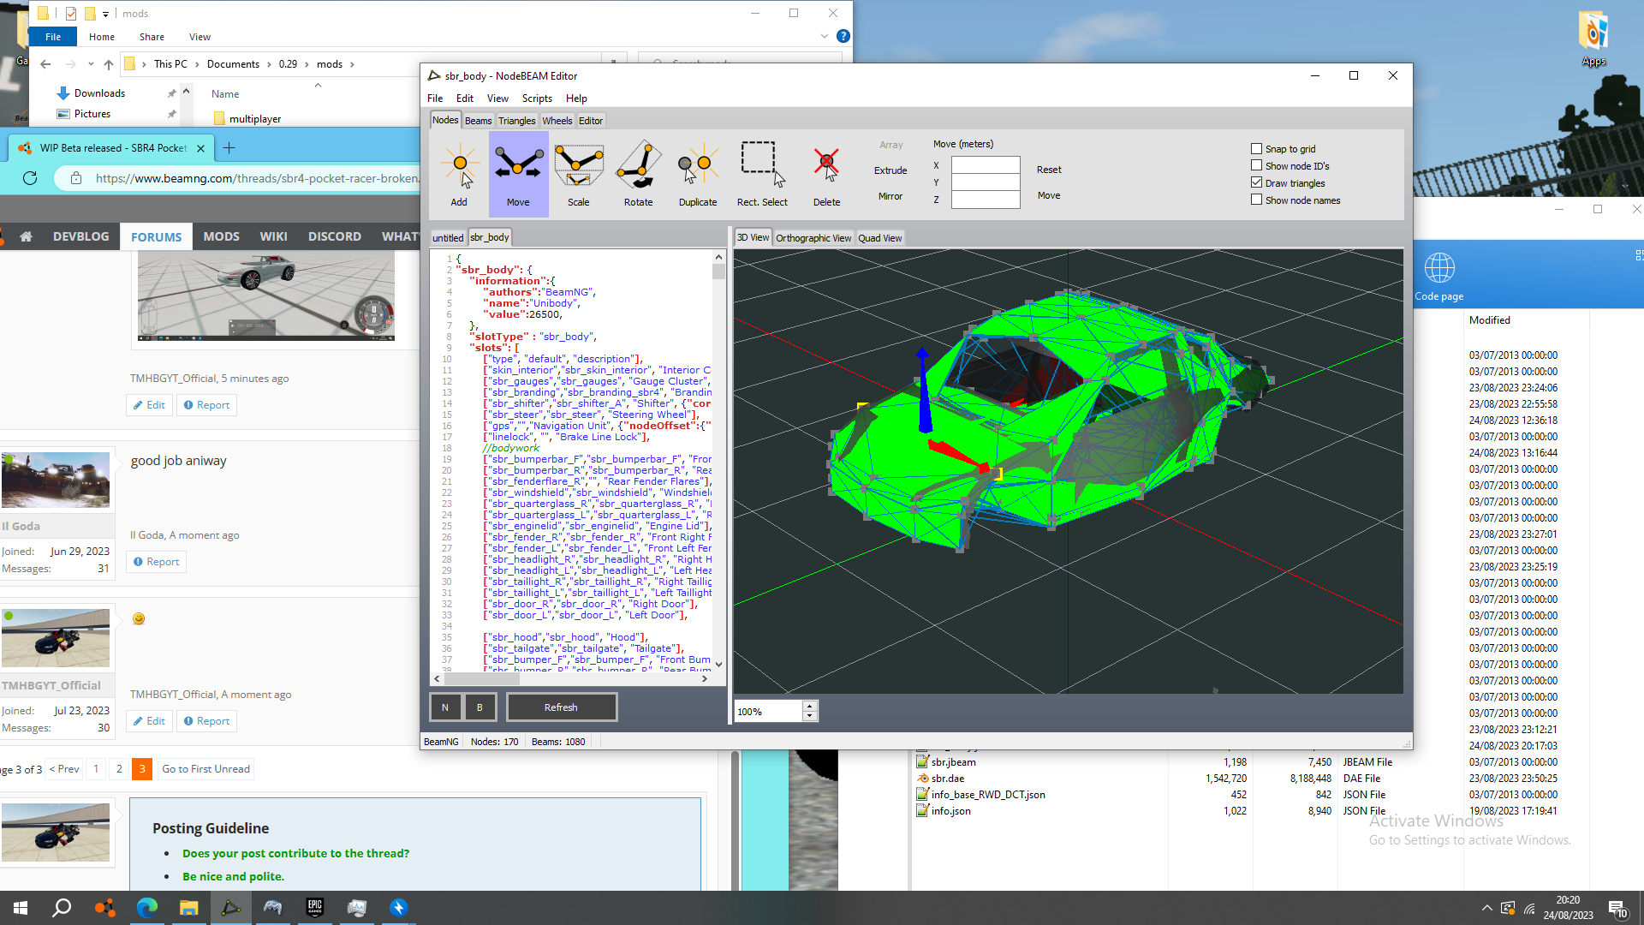Switch to the Wheels tab
This screenshot has width=1644, height=925.
pyautogui.click(x=557, y=121)
